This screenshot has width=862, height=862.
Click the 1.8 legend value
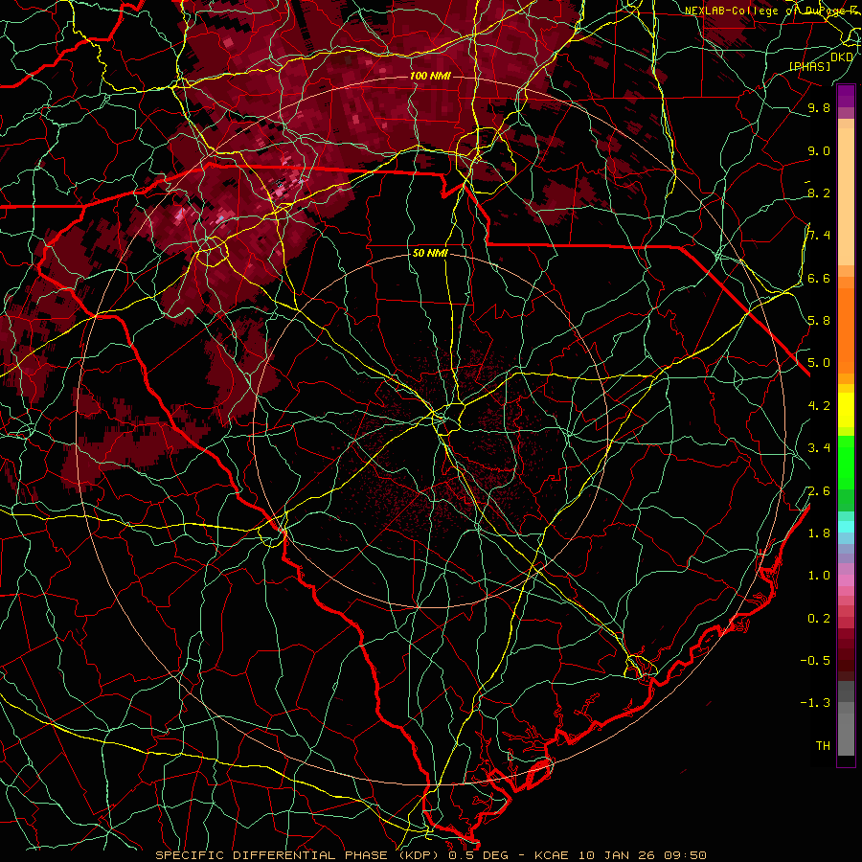pyautogui.click(x=819, y=533)
